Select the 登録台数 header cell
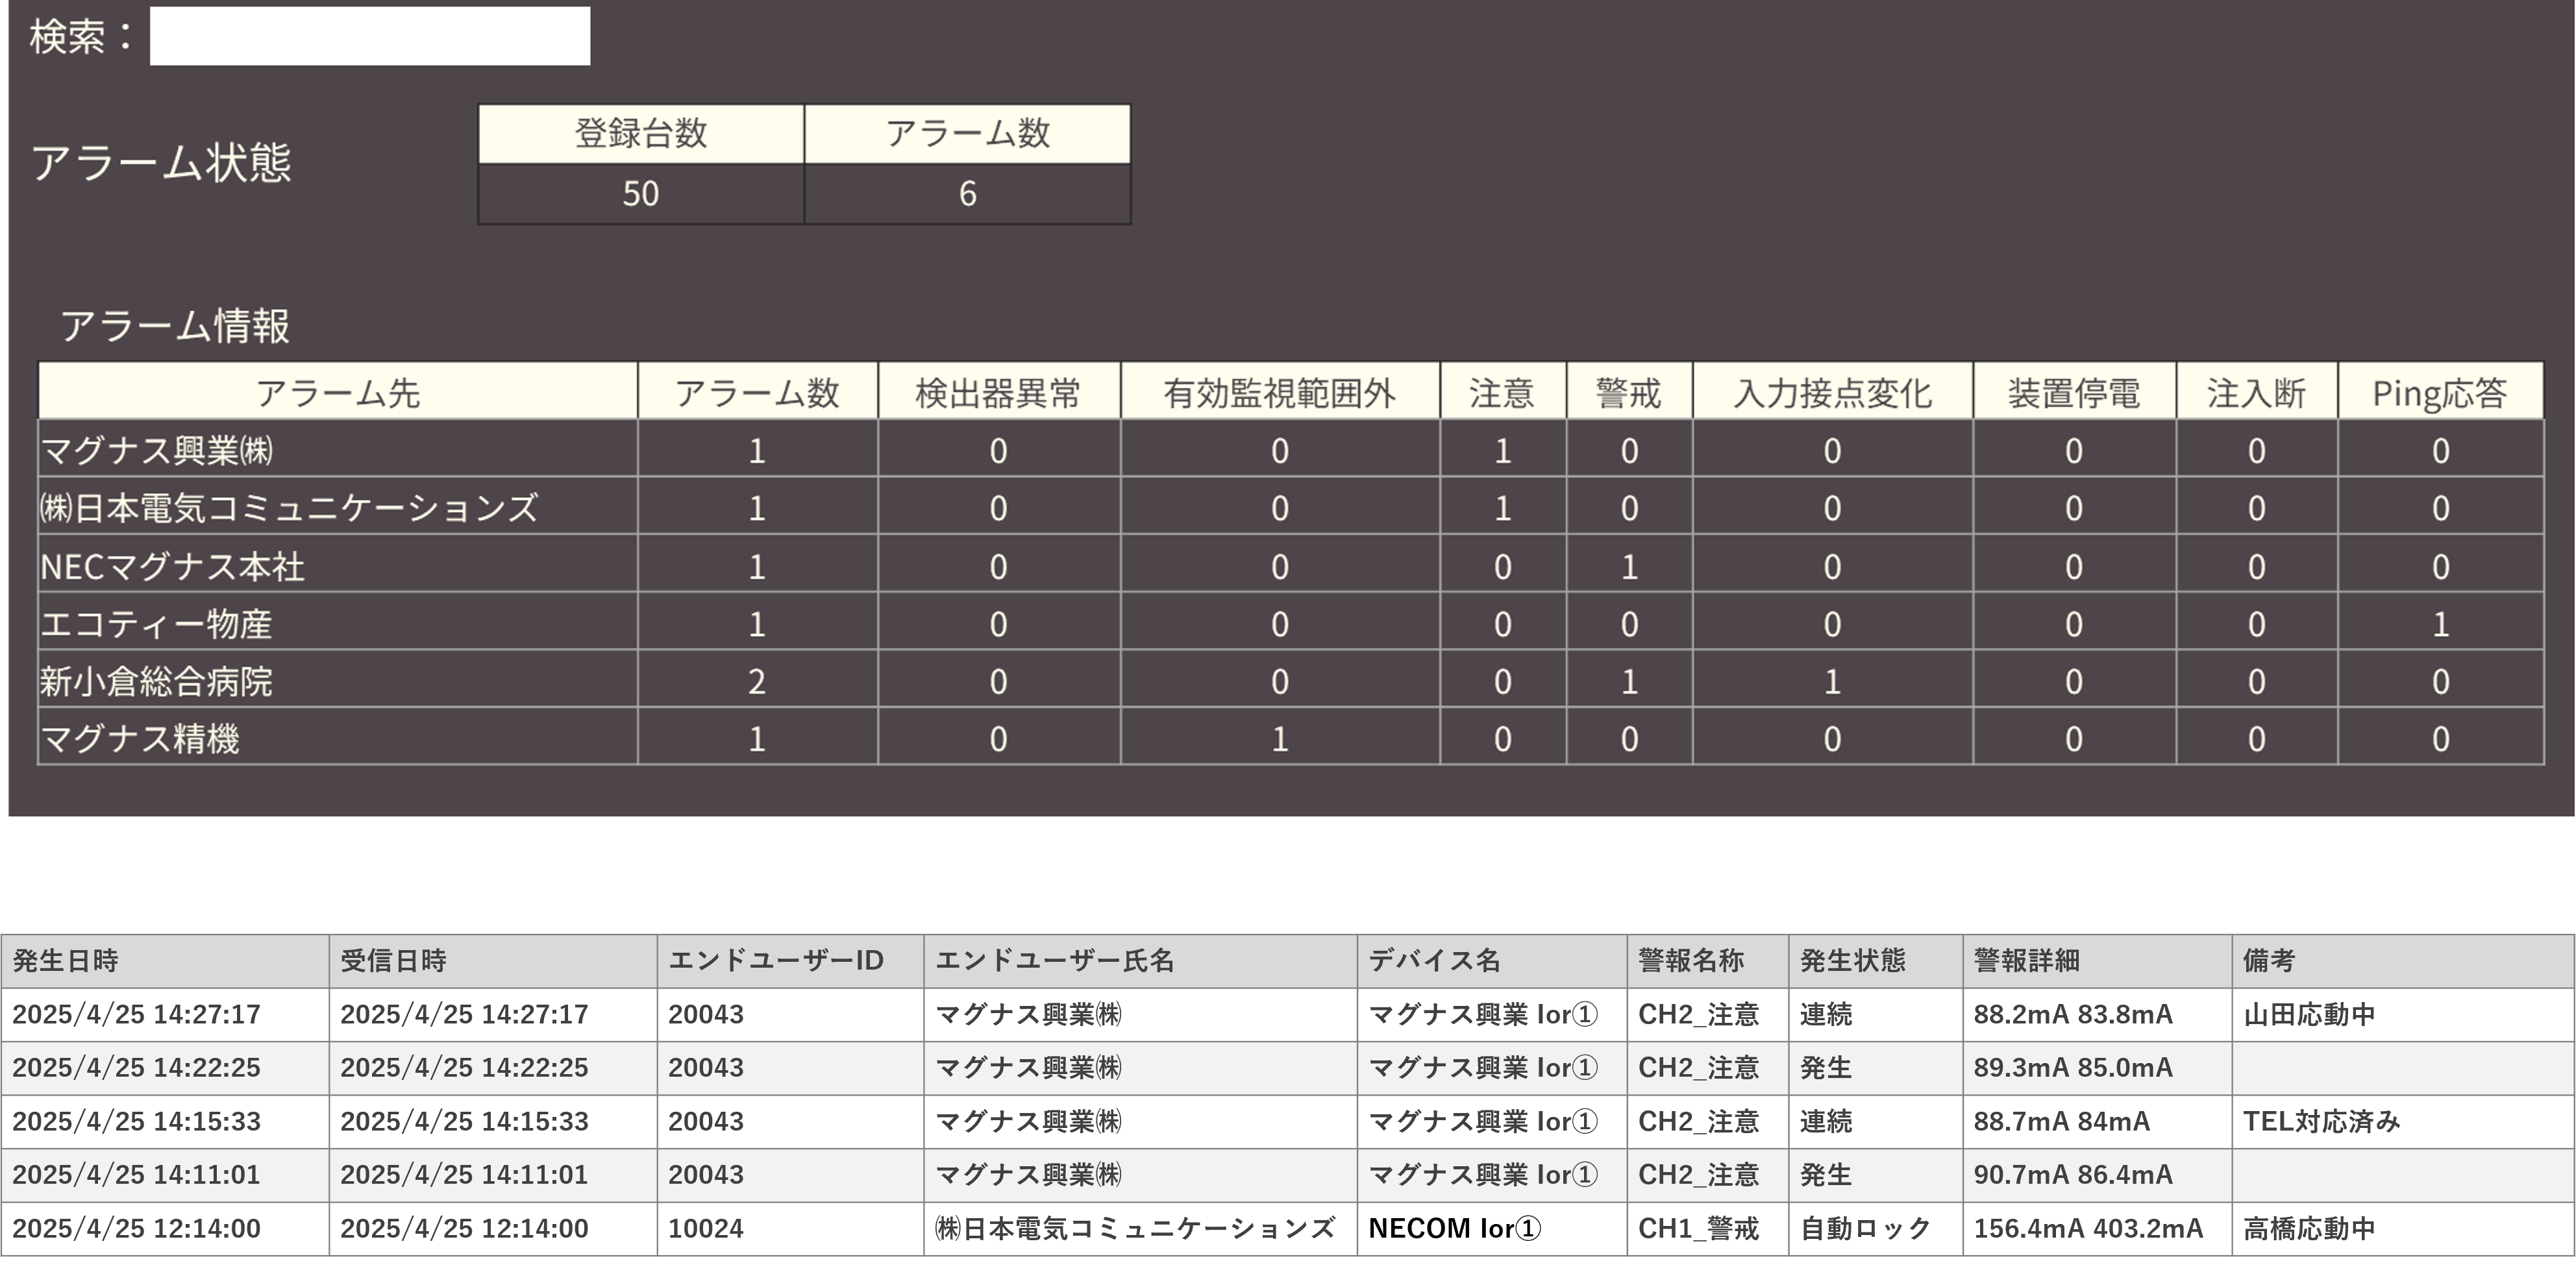This screenshot has width=2576, height=1261. (641, 134)
